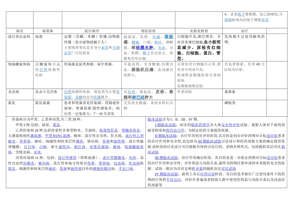Follow the 对比试验 hyperlink
Image resolution: width=295 pixels, height=209 pixels.
[x=229, y=169]
